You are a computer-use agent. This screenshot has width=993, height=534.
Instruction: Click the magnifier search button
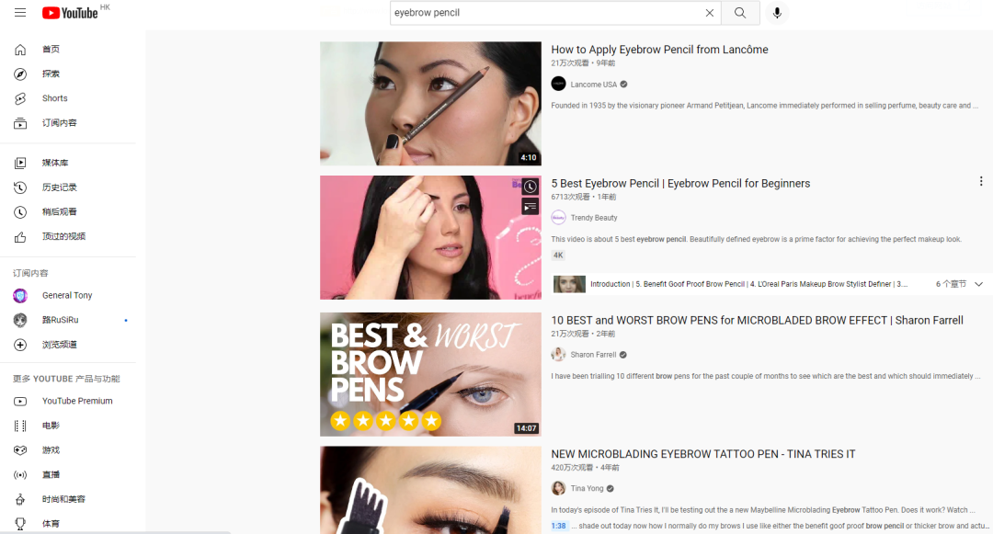coord(739,13)
